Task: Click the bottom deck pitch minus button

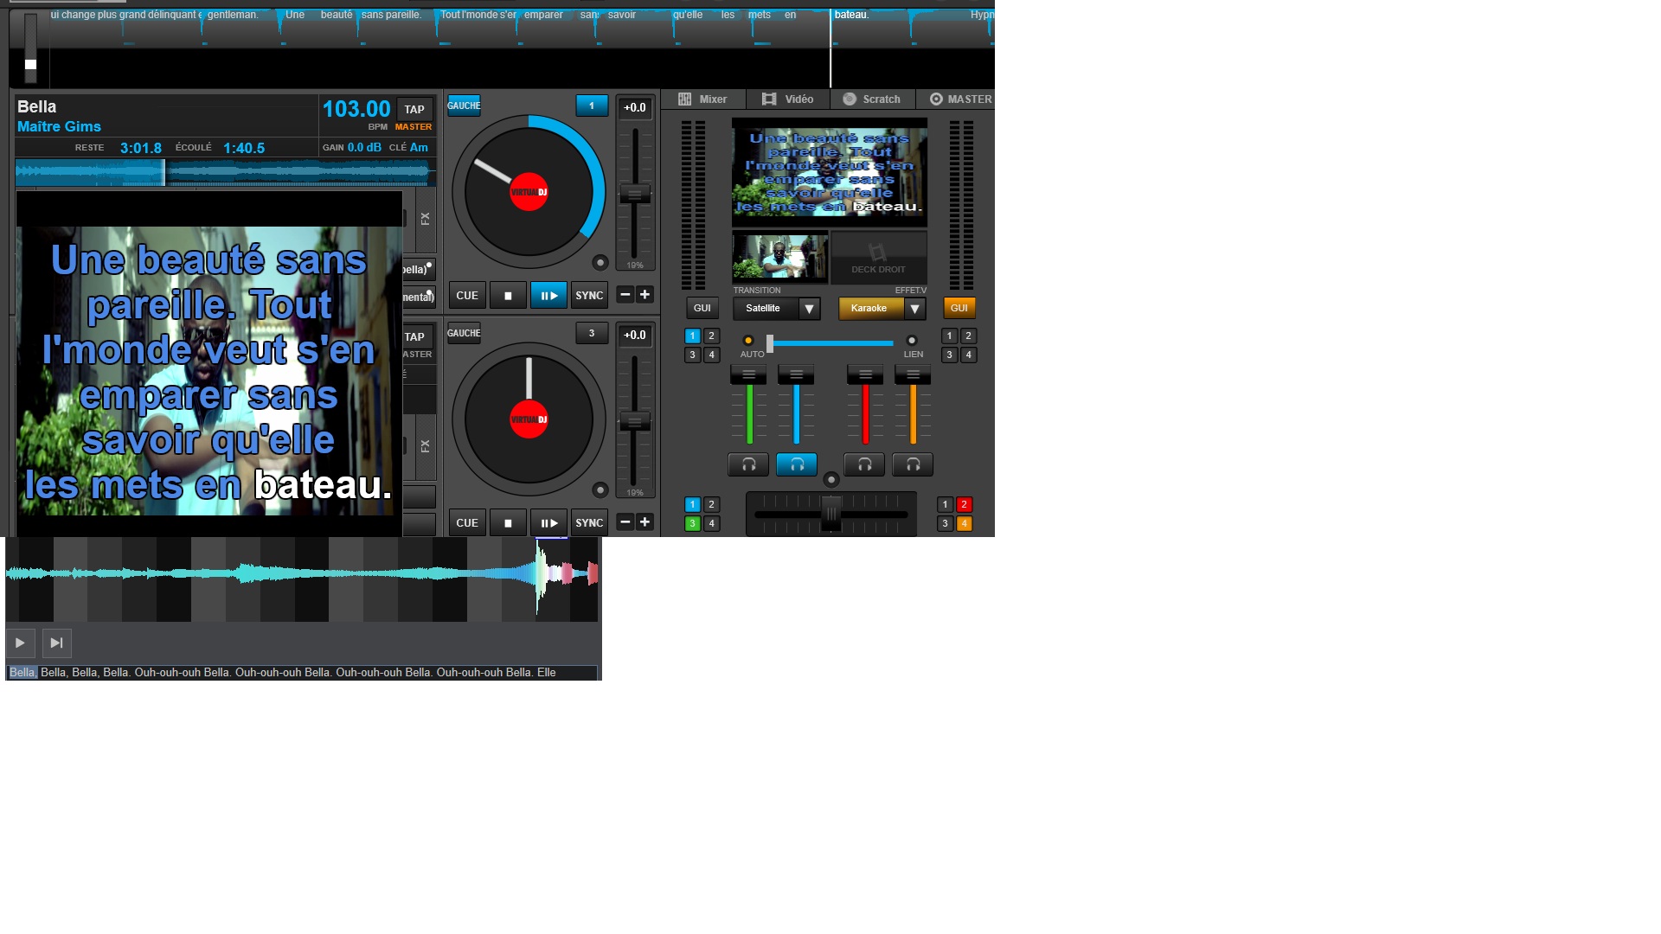Action: point(625,522)
